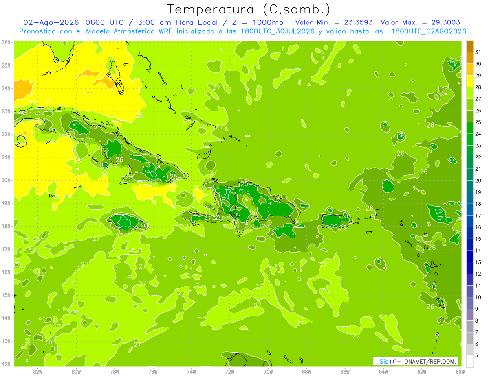Click the "74W" longitude label

tap(192, 371)
